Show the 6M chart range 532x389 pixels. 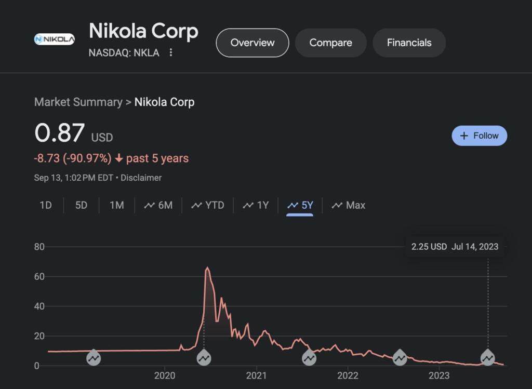[158, 205]
